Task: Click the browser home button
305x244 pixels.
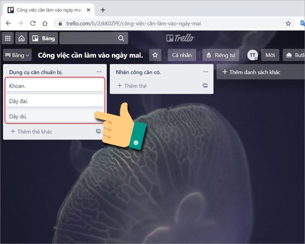Action: pos(45,24)
